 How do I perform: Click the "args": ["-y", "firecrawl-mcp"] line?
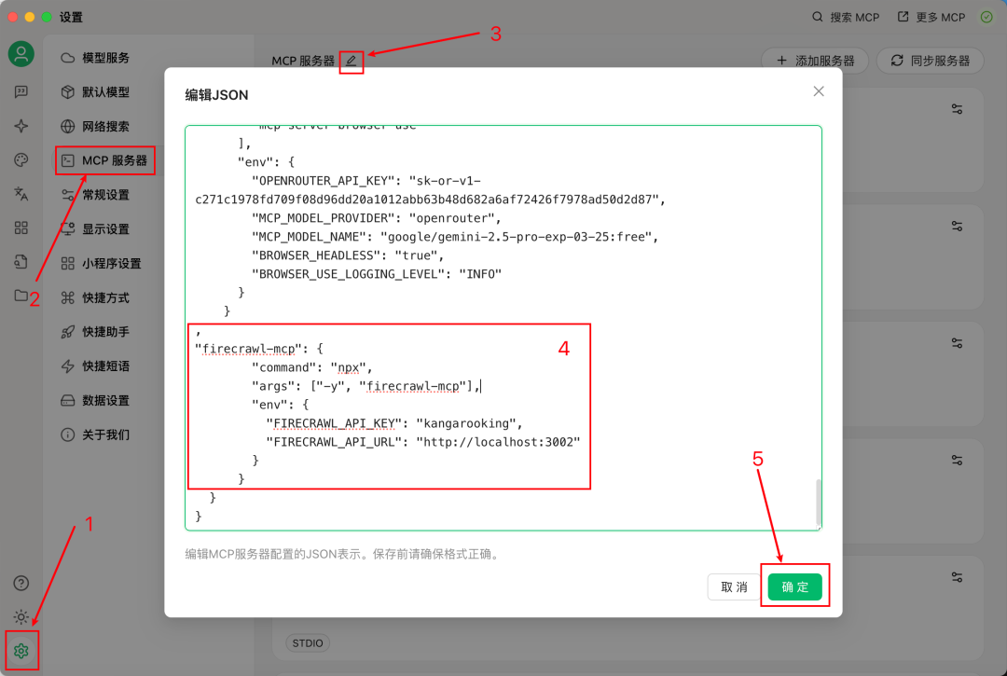[366, 386]
